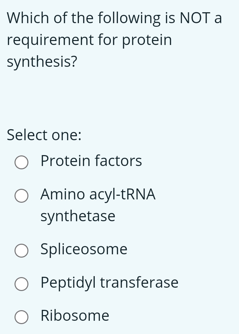The image size is (239, 334).
Task: Click the "Spliceosome" answer label
Action: [x=84, y=249]
